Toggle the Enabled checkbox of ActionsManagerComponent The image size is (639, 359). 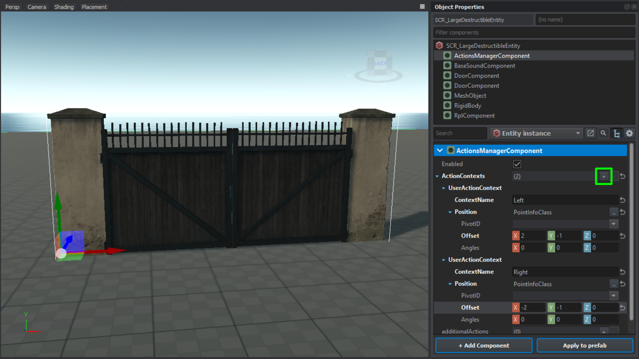coord(517,164)
